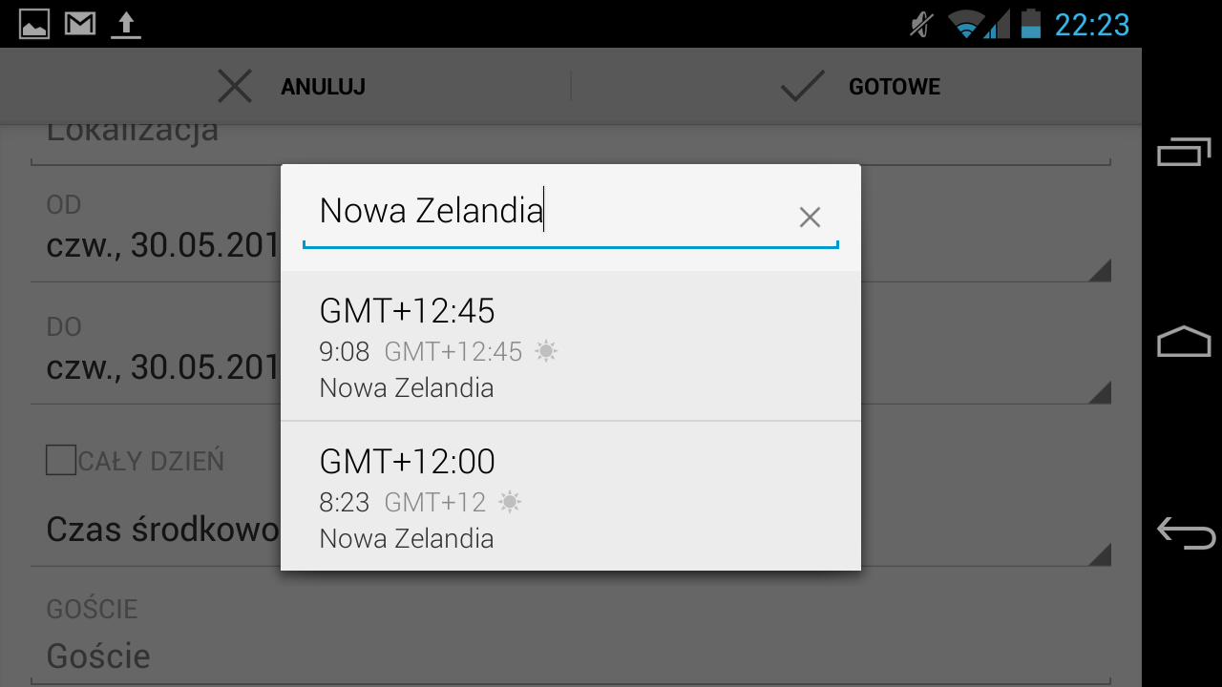Clear the time zone search text
Screen dimensions: 1222x687
(x=810, y=218)
